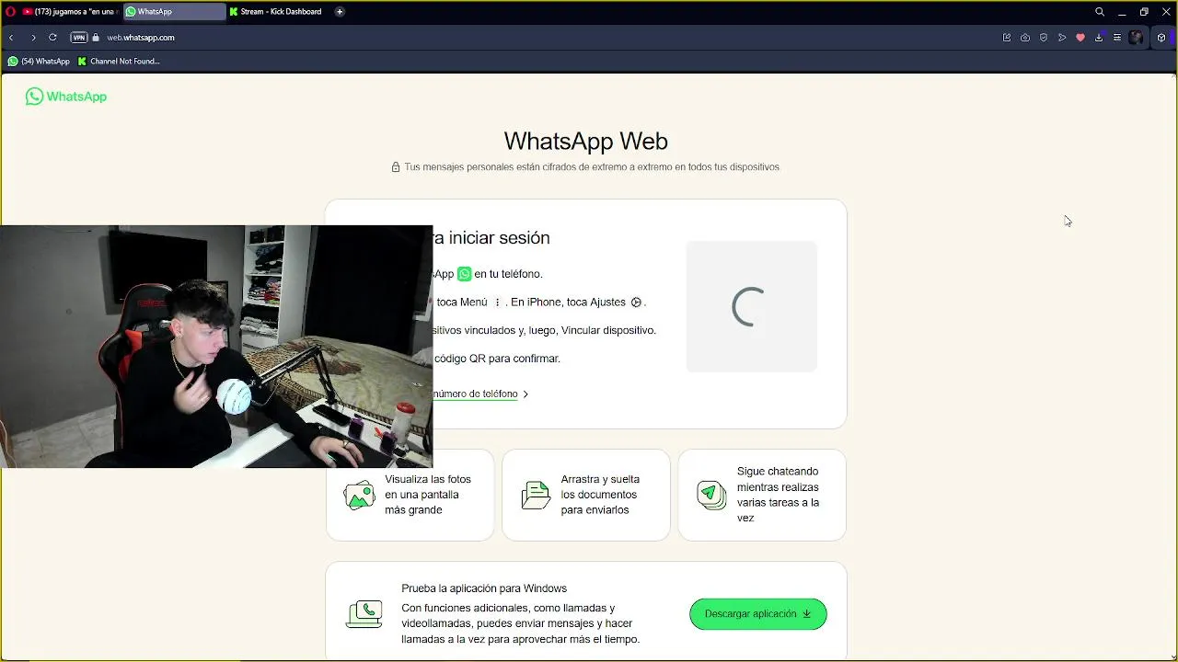Viewport: 1178px width, 662px height.
Task: Click the three-dot Menú icon in instructions
Action: [x=497, y=302]
